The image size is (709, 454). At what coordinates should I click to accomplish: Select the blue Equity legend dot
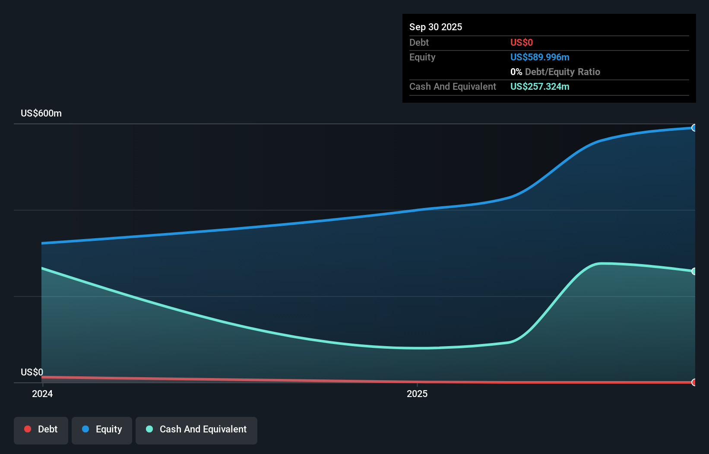pos(85,429)
